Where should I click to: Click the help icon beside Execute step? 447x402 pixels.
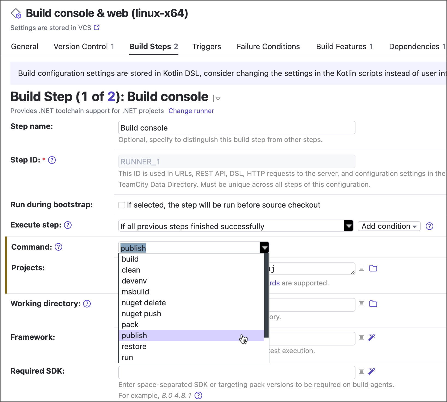click(x=67, y=225)
